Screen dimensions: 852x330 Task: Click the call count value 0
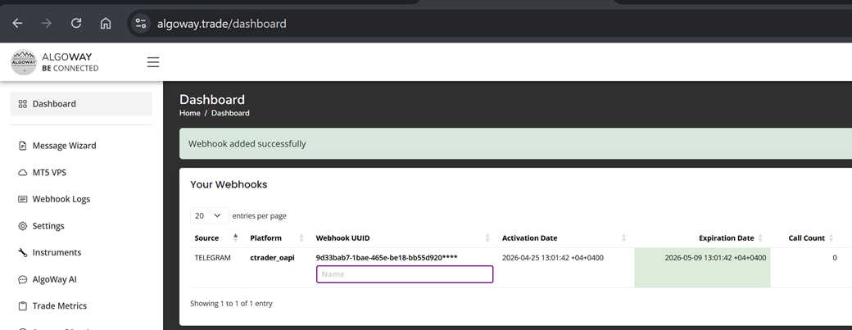tap(835, 258)
